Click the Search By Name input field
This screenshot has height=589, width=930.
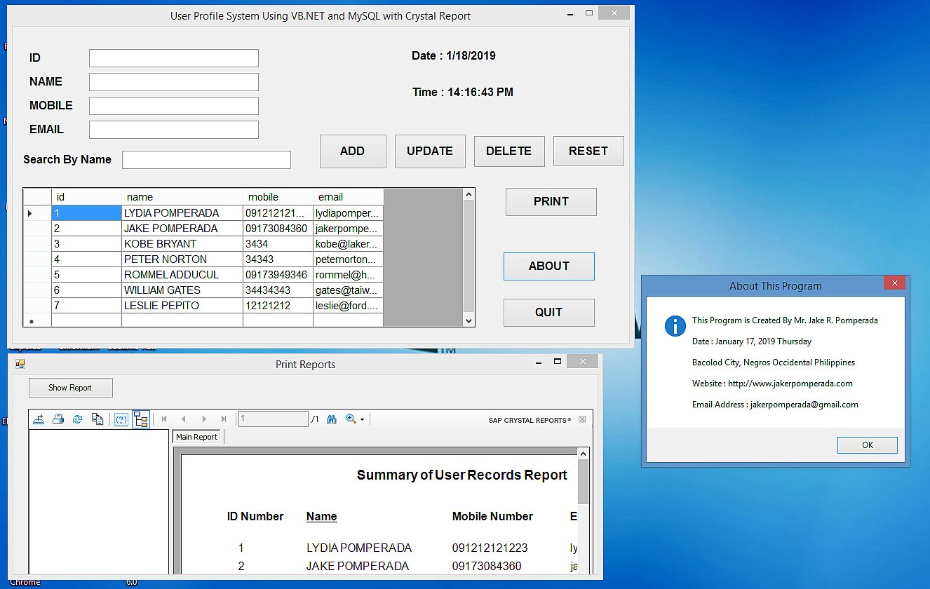coord(205,159)
